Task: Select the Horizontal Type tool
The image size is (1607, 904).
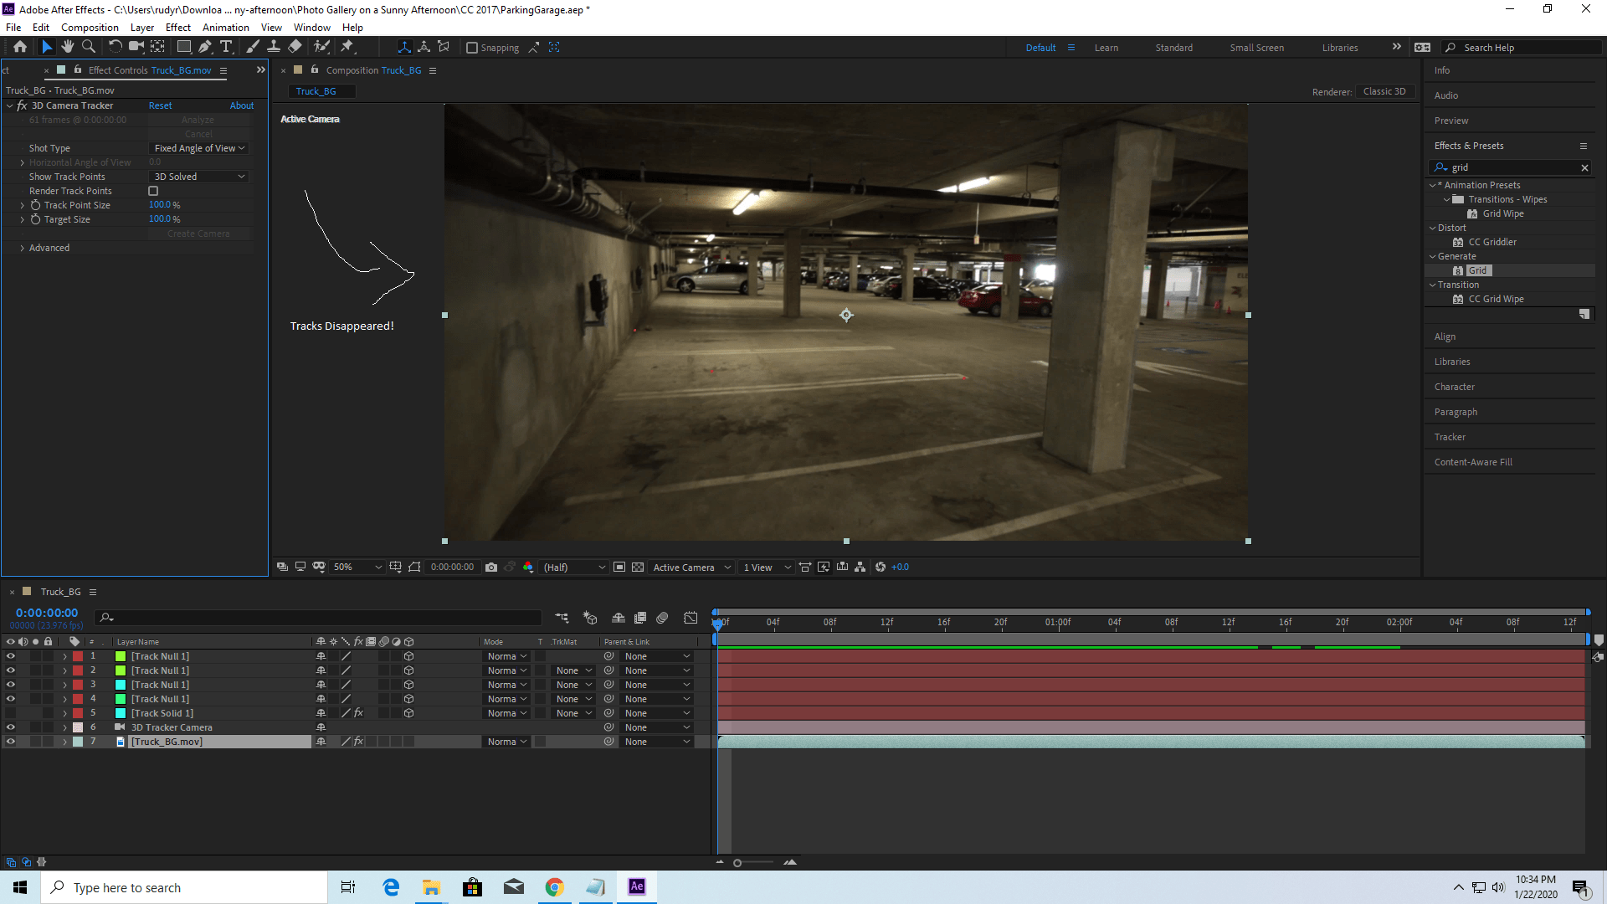Action: (x=226, y=47)
